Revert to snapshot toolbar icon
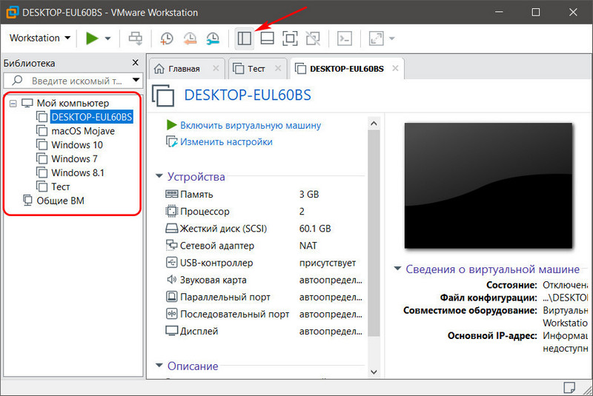The width and height of the screenshot is (593, 396). (190, 38)
